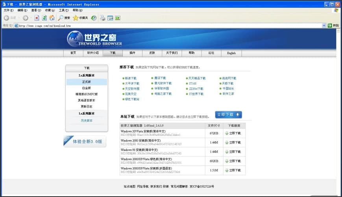Click the History clock toolbar icon
Image resolution: width=342 pixels, height=197 pixels.
(x=94, y=18)
